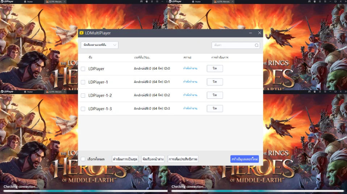The image size is (347, 194).
Task: Close LOTR: Heroes tab in bottom-left LDPlayer window
Action: pos(64,92)
